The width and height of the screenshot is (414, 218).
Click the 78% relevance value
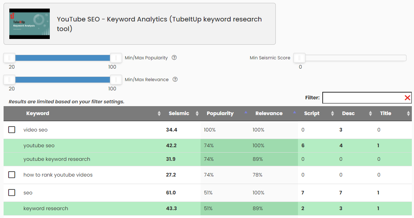tap(257, 175)
